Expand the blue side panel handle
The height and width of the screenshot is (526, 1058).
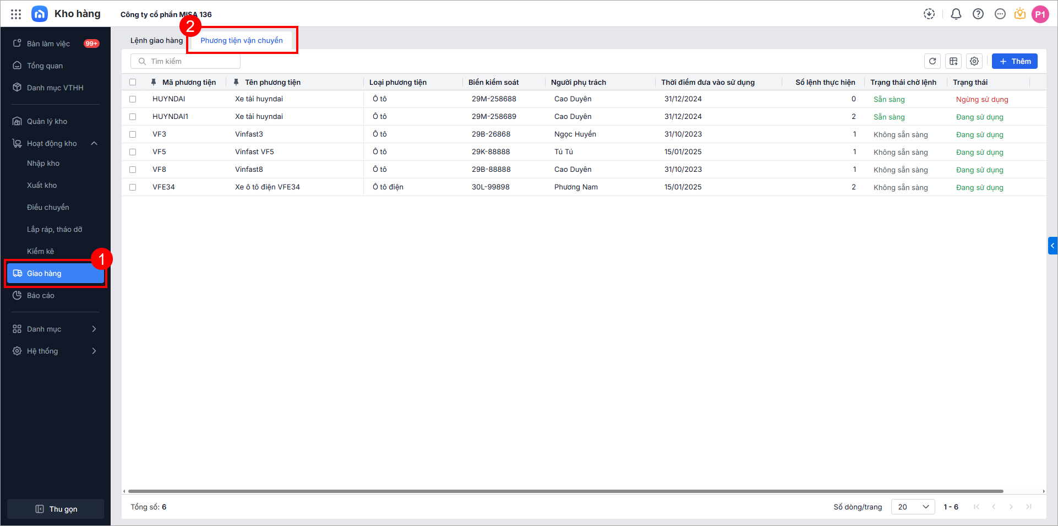coord(1052,246)
